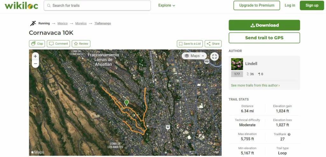This screenshot has width=326, height=157.
Task: Go to the Mexico breadcrumb
Action: tap(63, 23)
